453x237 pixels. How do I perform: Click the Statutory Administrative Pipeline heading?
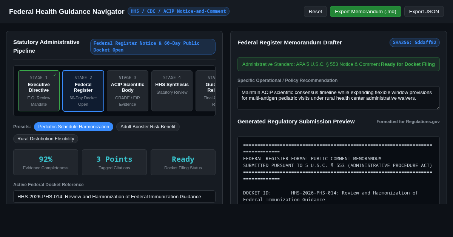(46, 46)
